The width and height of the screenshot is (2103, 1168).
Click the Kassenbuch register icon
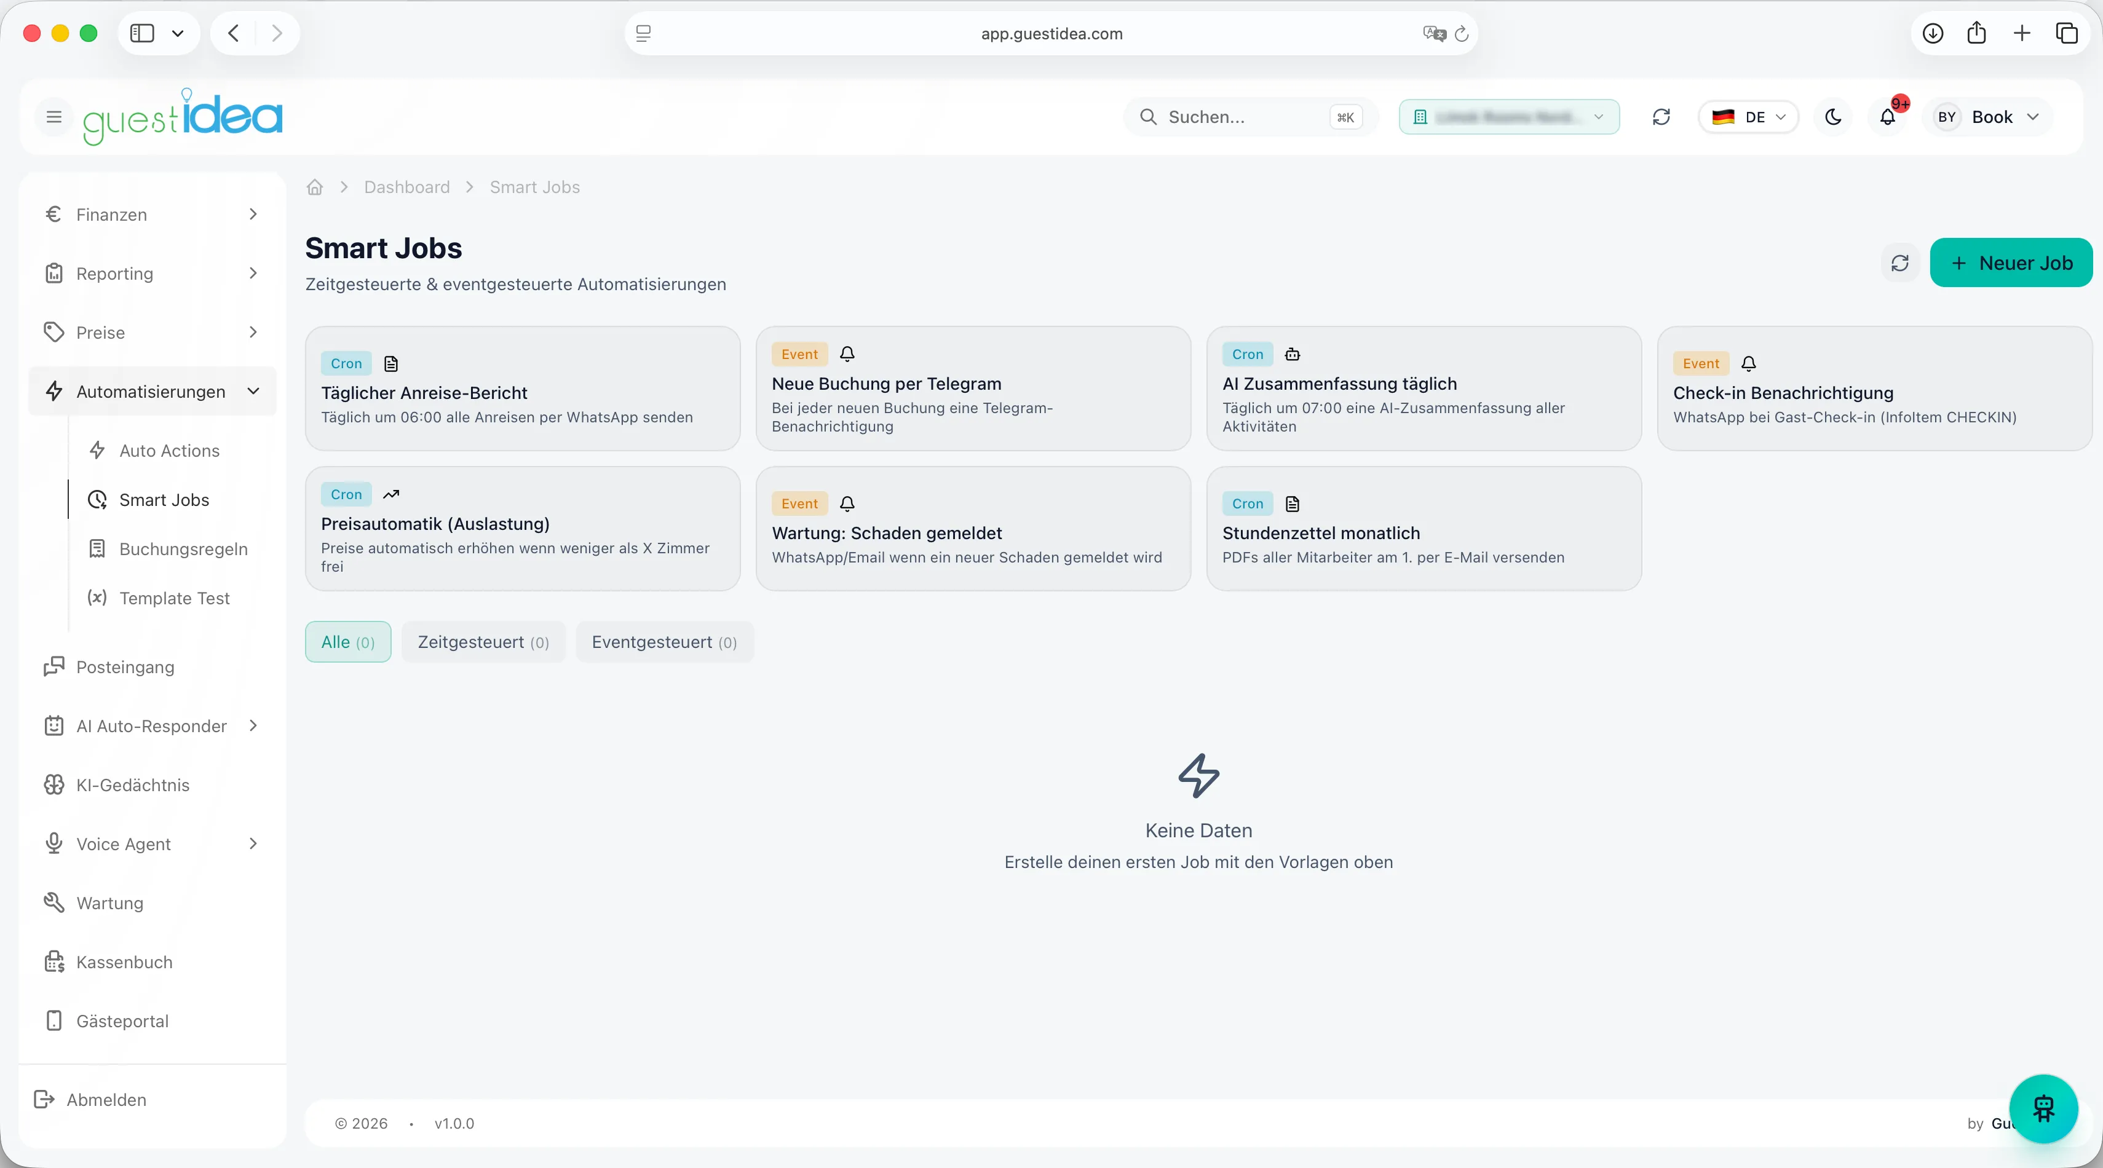(x=54, y=961)
